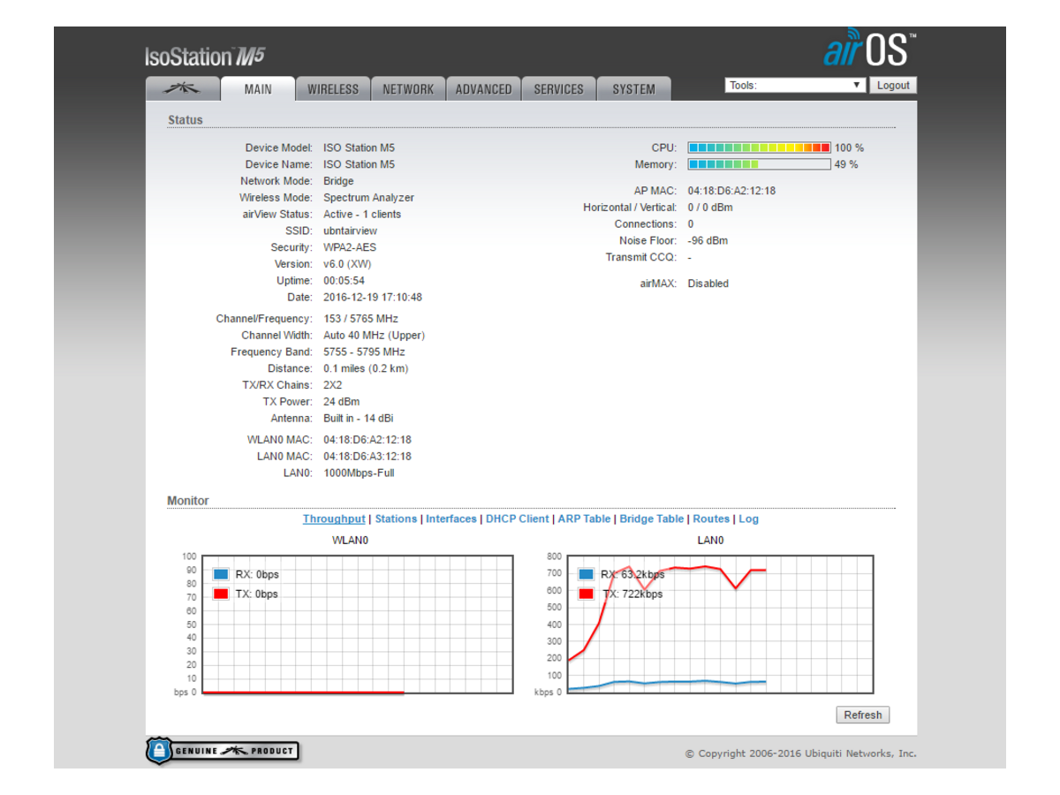Image resolution: width=1060 pixels, height=795 pixels.
Task: Click the LAN0 throughput chart
Action: (720, 625)
